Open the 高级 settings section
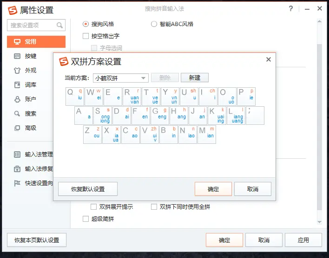Image resolution: width=329 pixels, height=258 pixels. (30, 128)
